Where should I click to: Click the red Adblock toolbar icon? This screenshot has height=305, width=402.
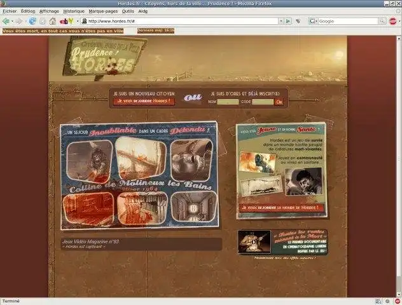click(392, 21)
